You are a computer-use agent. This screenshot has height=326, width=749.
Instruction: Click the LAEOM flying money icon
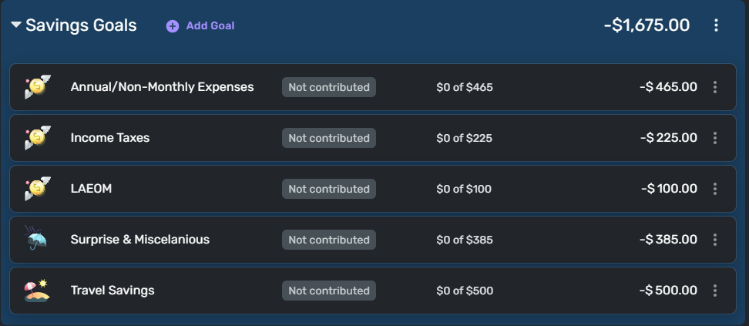click(x=37, y=189)
